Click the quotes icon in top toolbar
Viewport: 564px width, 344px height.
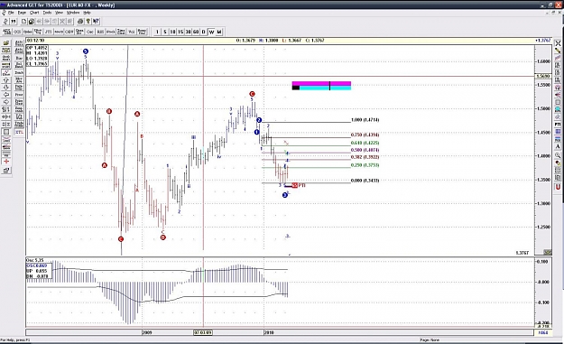14,22
